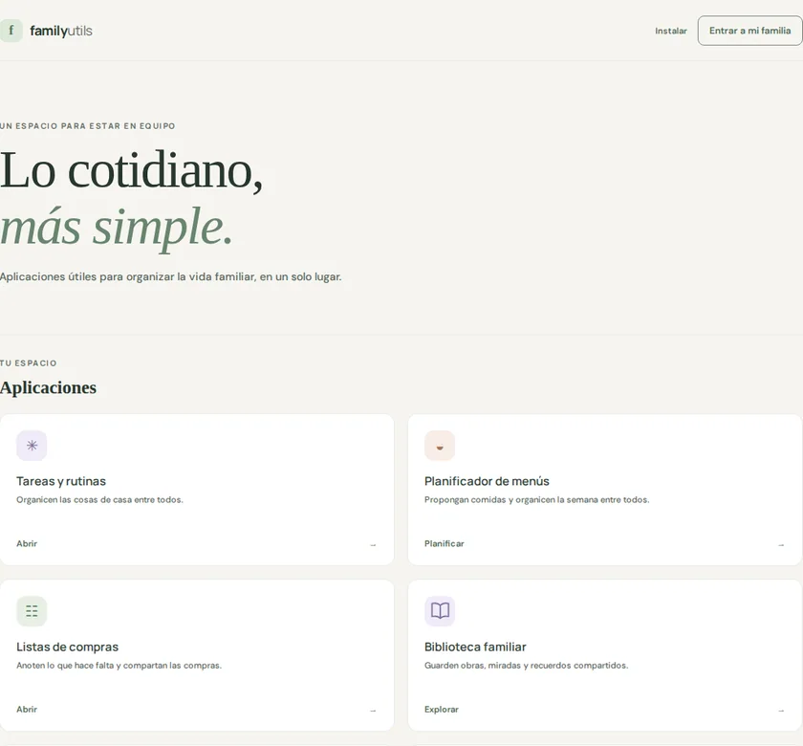The width and height of the screenshot is (803, 746).
Task: Open Abrir in the Tareas y rutinas card
Action: 27,543
